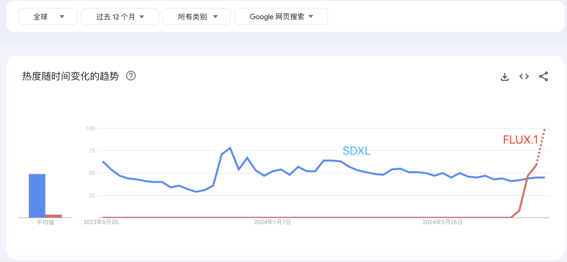The width and height of the screenshot is (567, 262).
Task: Click the angle brackets embed icon
Action: 524,76
